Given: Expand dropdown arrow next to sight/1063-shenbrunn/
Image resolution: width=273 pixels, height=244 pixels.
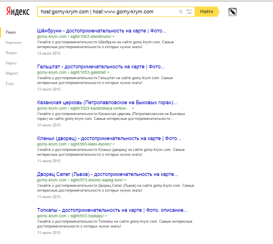Looking at the screenshot, I should (x=113, y=37).
